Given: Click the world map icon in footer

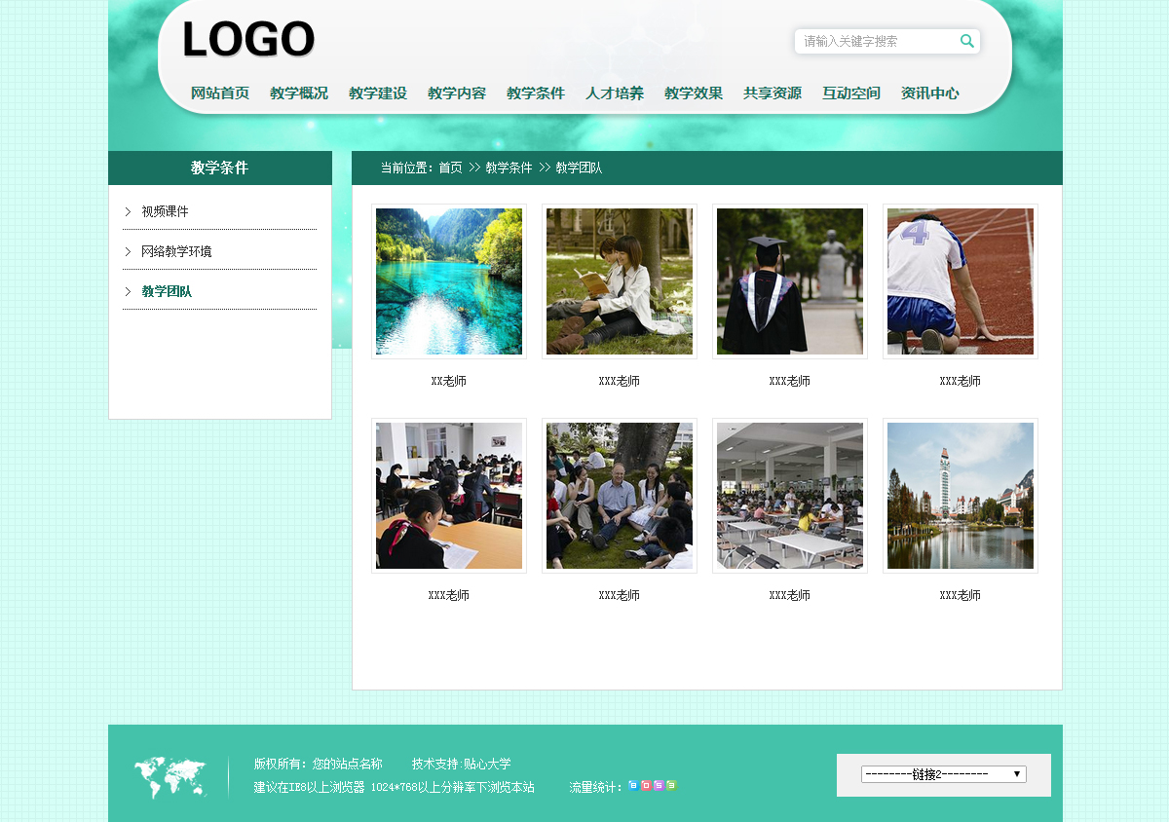Looking at the screenshot, I should click(x=170, y=777).
